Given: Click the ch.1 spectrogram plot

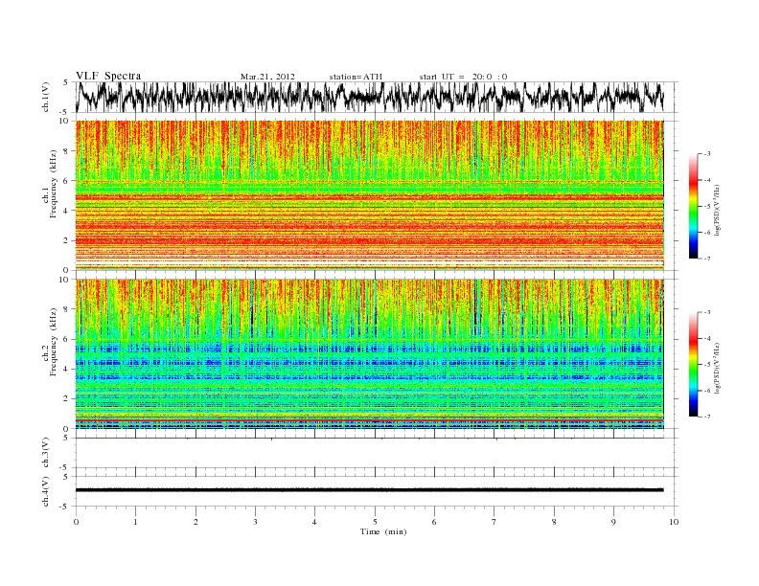Looking at the screenshot, I should click(369, 195).
